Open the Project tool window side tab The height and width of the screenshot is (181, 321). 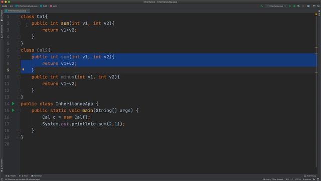[2, 16]
